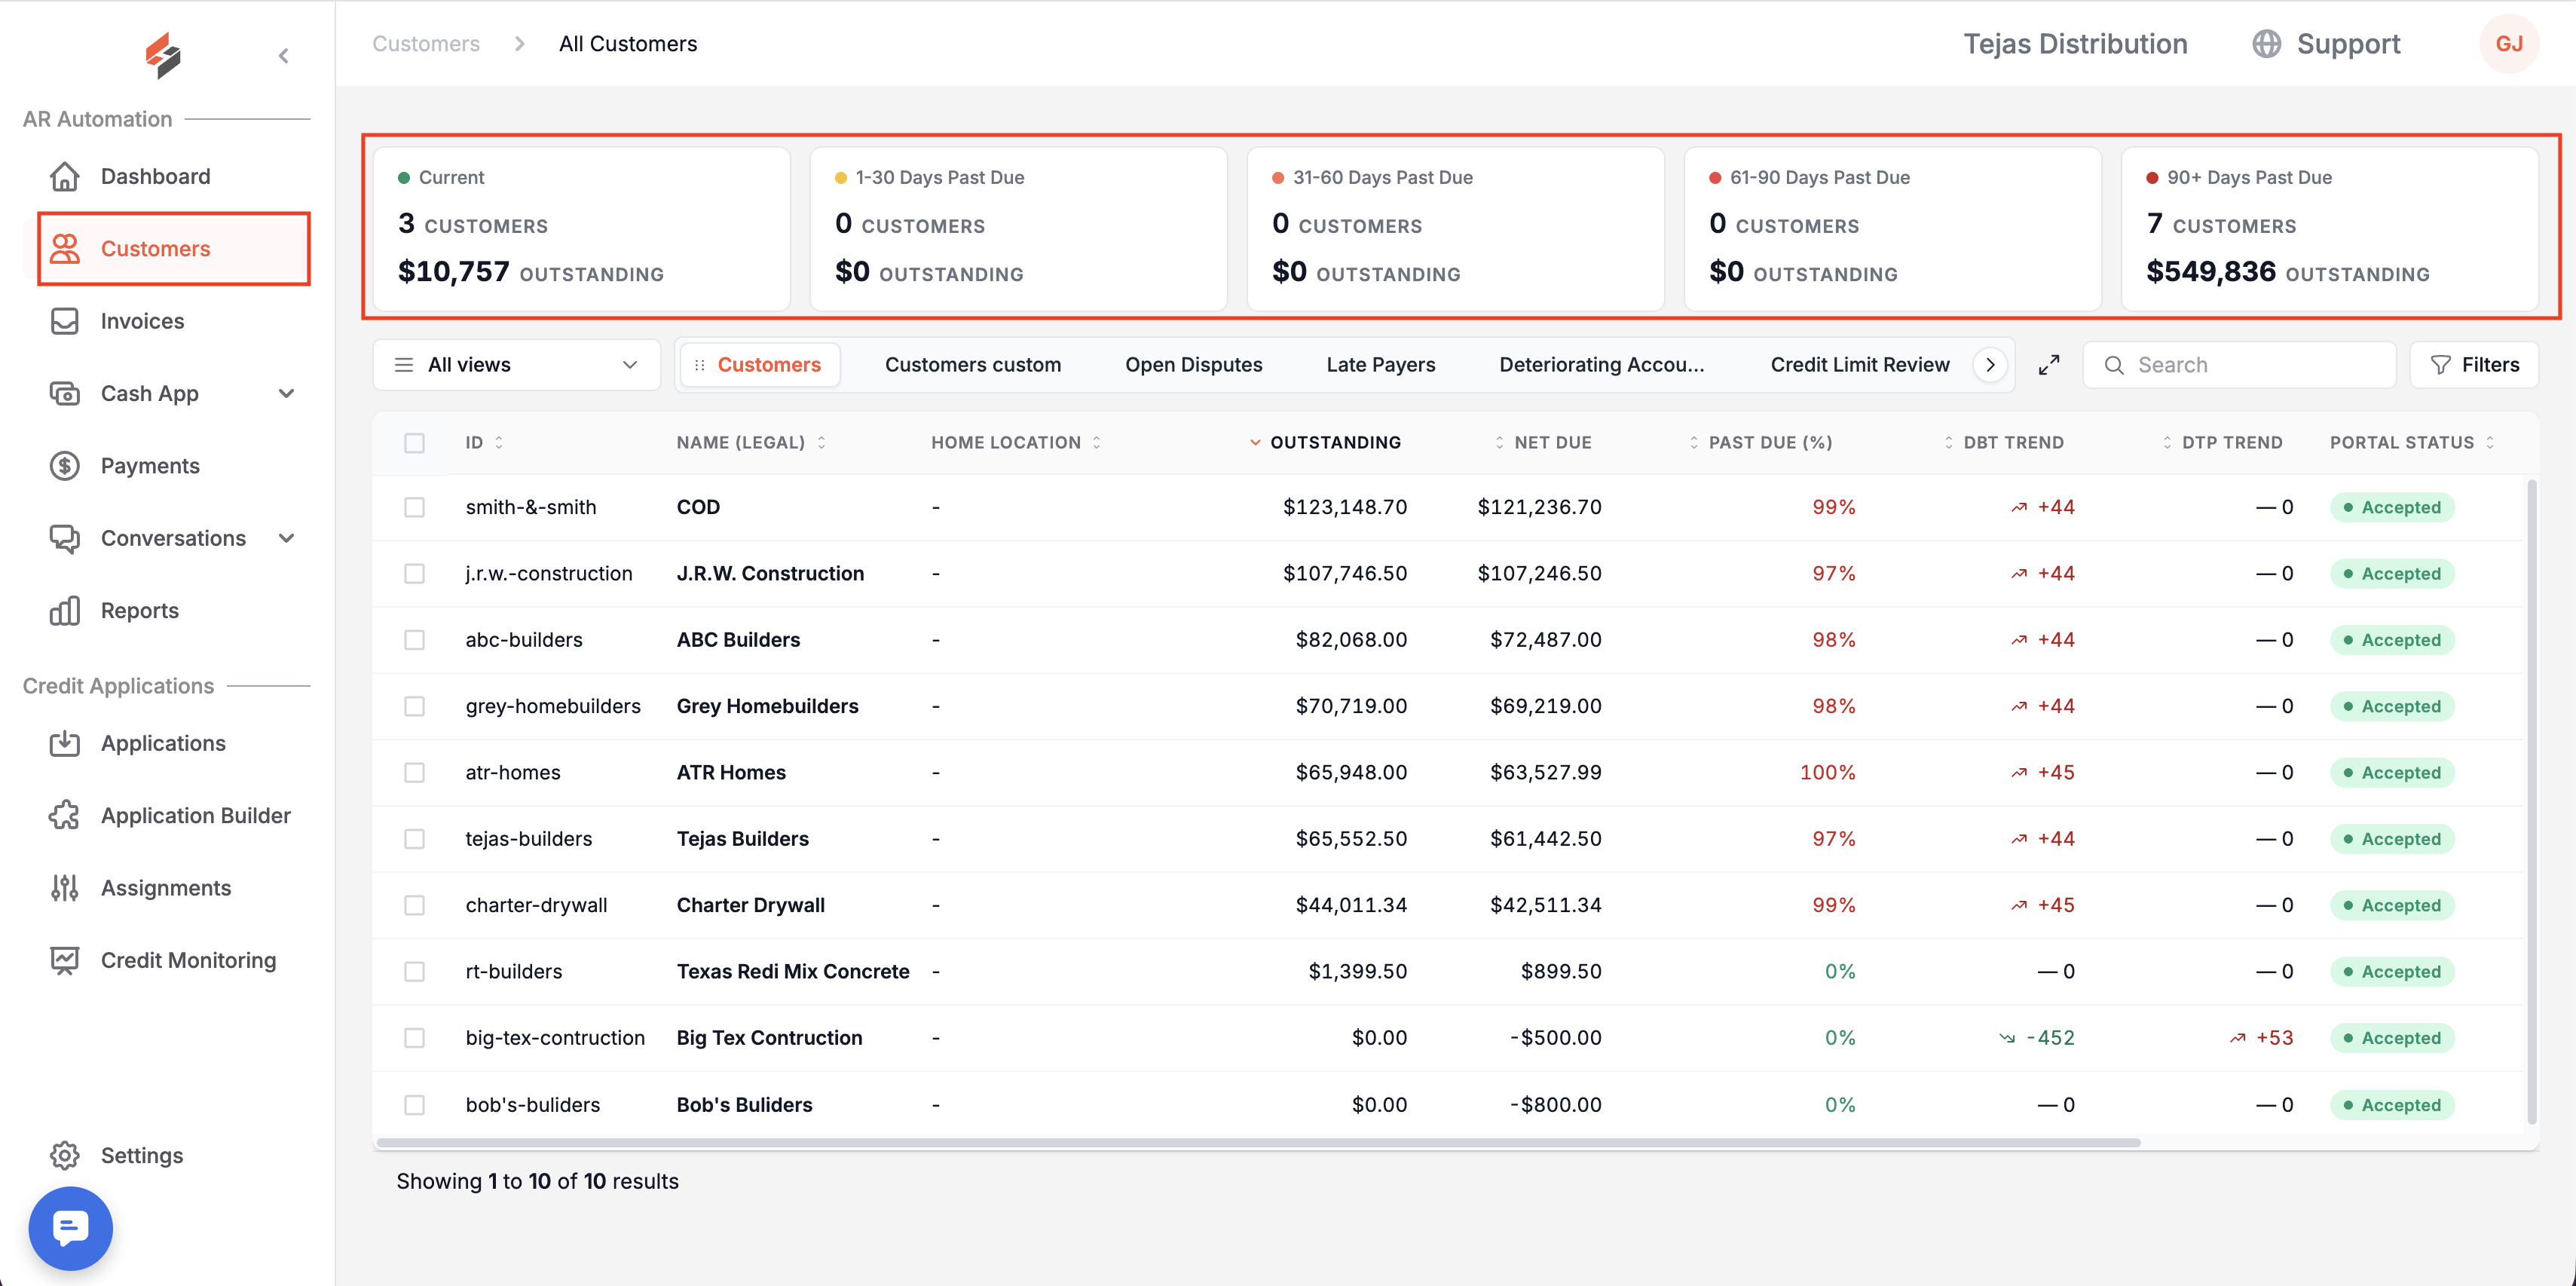Expand the Conversations submenu chevron

[287, 538]
